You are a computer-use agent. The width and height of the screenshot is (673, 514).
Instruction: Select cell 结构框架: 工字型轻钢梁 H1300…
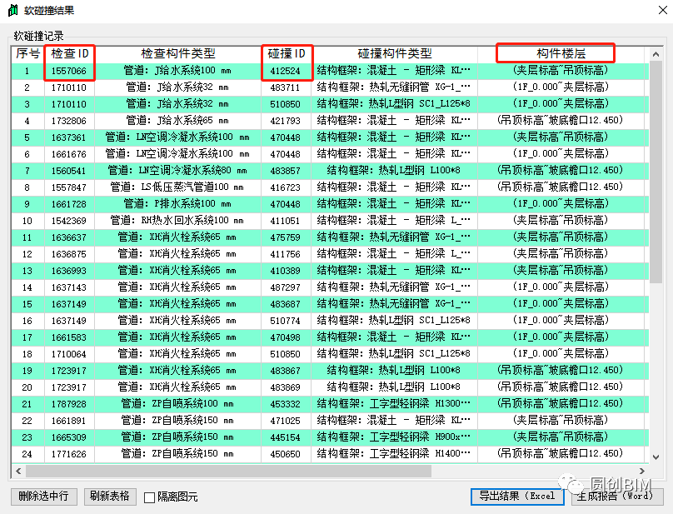click(395, 404)
